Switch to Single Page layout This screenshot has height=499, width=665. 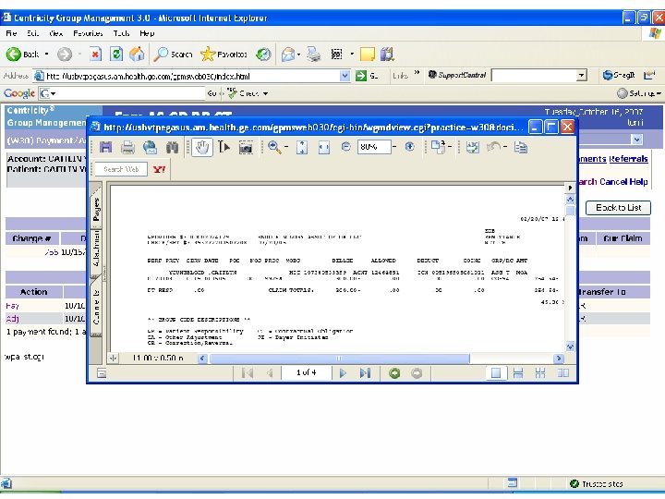click(496, 373)
